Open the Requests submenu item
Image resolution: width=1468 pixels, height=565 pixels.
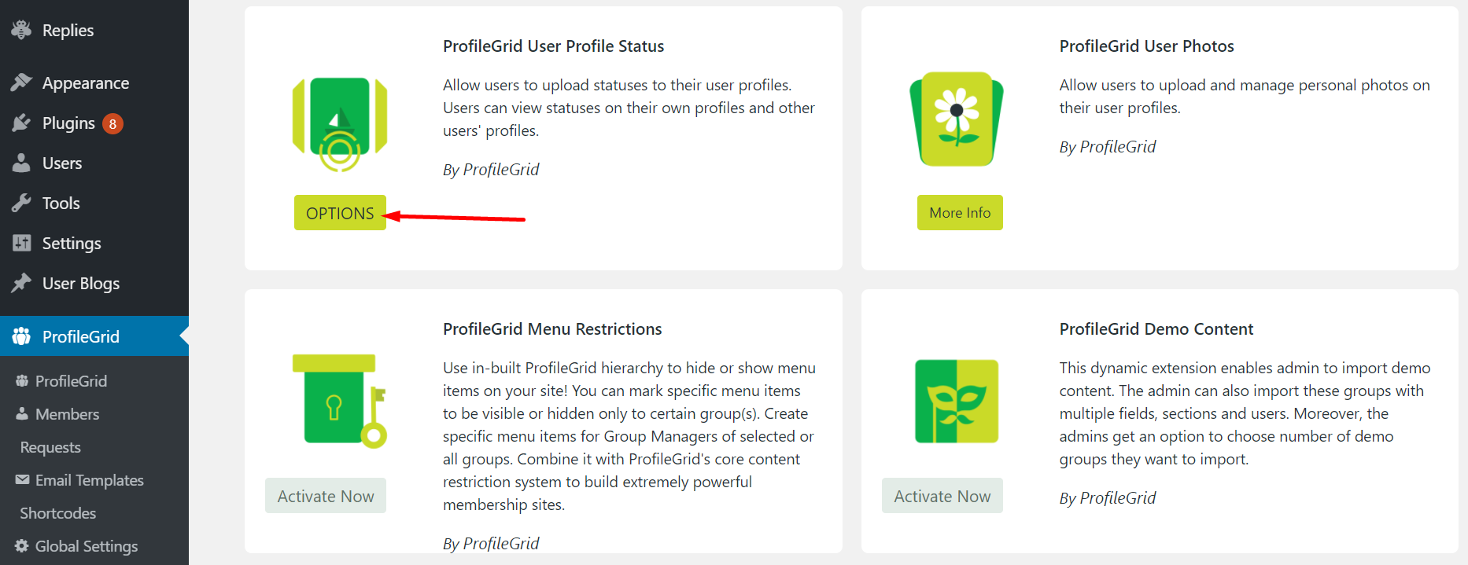(50, 447)
